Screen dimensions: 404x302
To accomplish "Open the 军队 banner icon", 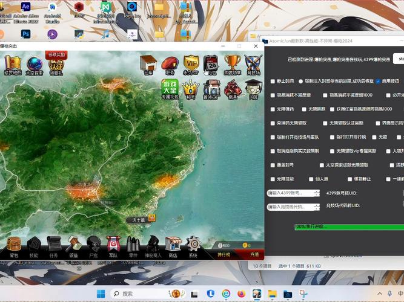I will (x=113, y=247).
